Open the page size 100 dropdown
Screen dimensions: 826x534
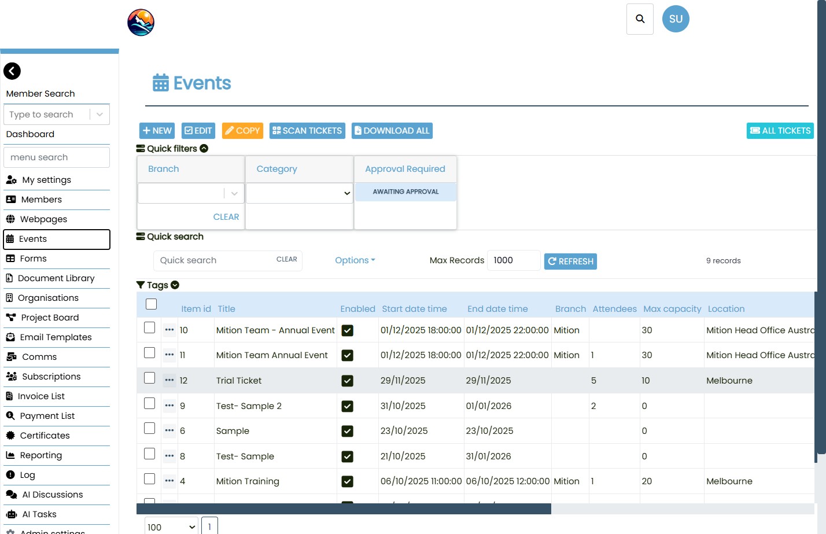(171, 526)
